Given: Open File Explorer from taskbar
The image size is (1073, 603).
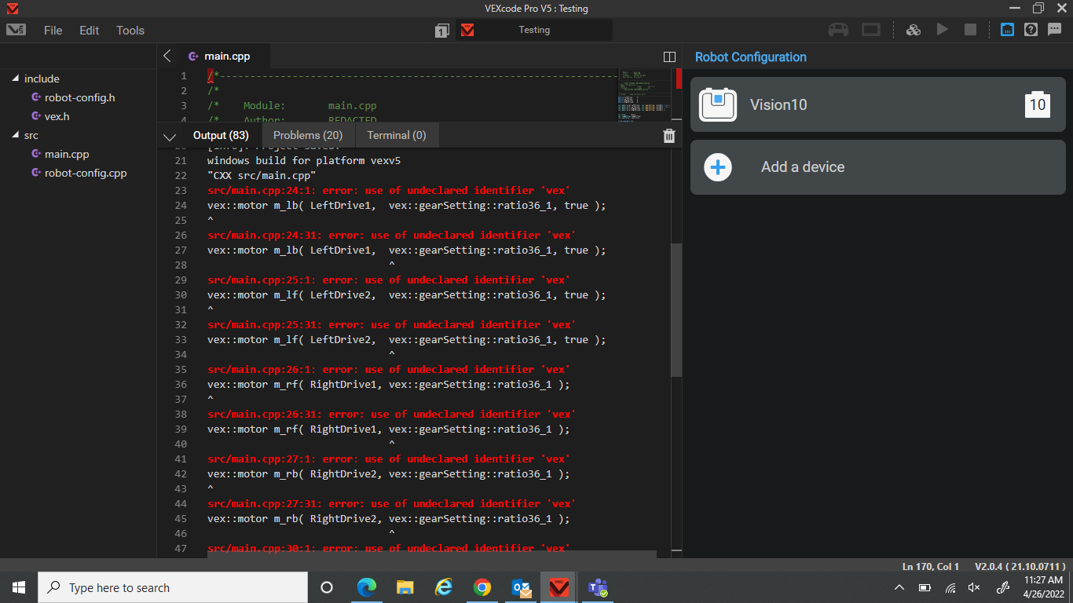Looking at the screenshot, I should pos(405,587).
